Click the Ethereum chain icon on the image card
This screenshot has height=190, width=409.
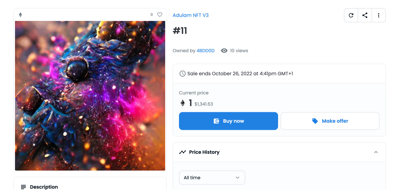20,14
